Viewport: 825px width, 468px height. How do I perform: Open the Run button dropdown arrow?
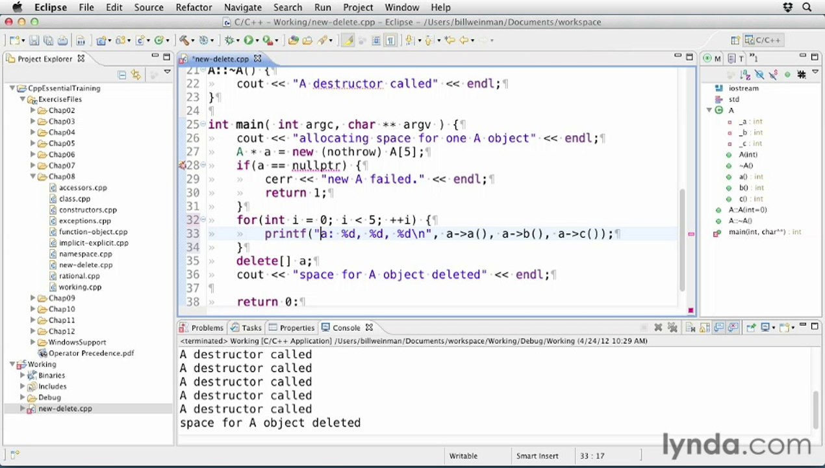pos(257,40)
